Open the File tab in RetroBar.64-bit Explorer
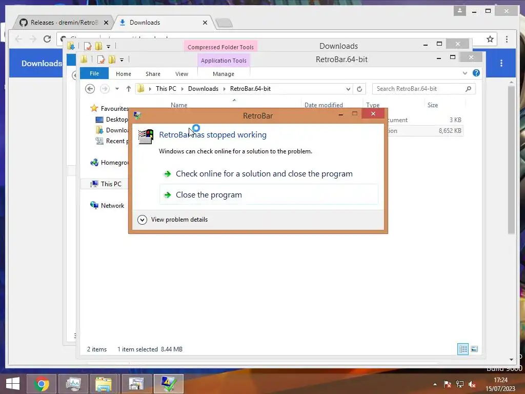 click(94, 73)
